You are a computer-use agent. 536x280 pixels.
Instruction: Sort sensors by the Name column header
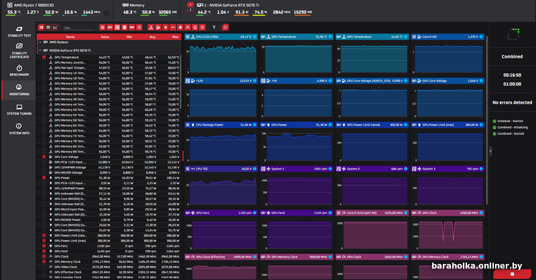tap(70, 37)
